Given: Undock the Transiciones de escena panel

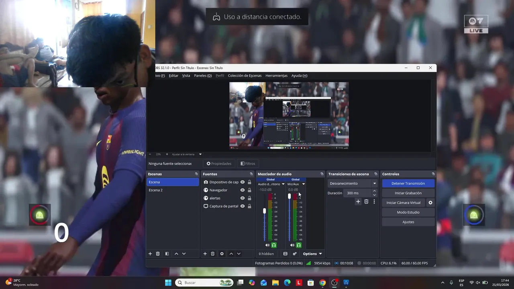Looking at the screenshot, I should pos(376,174).
